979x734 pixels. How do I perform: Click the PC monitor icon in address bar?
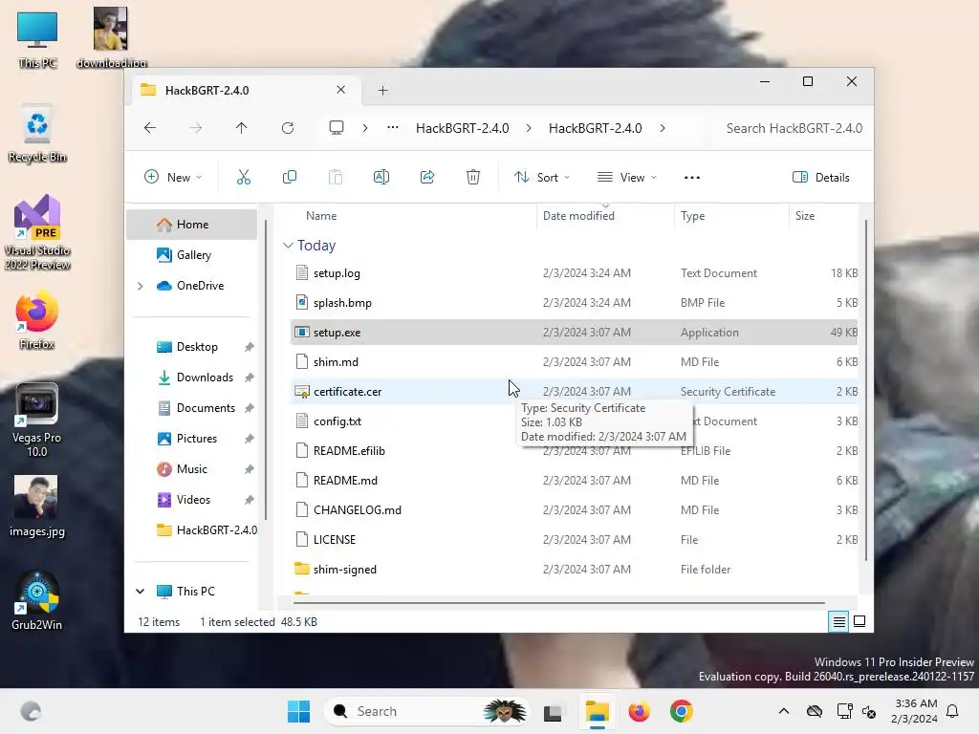[x=336, y=128]
